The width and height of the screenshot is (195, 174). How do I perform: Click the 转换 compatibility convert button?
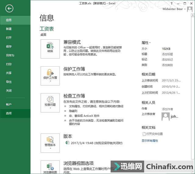point(50,49)
